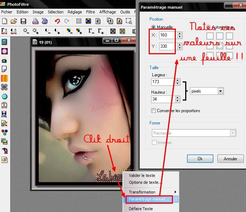Viewport: 246px width, 212px height.
Task: Click the GIF export folder icon
Action: click(x=4, y=123)
